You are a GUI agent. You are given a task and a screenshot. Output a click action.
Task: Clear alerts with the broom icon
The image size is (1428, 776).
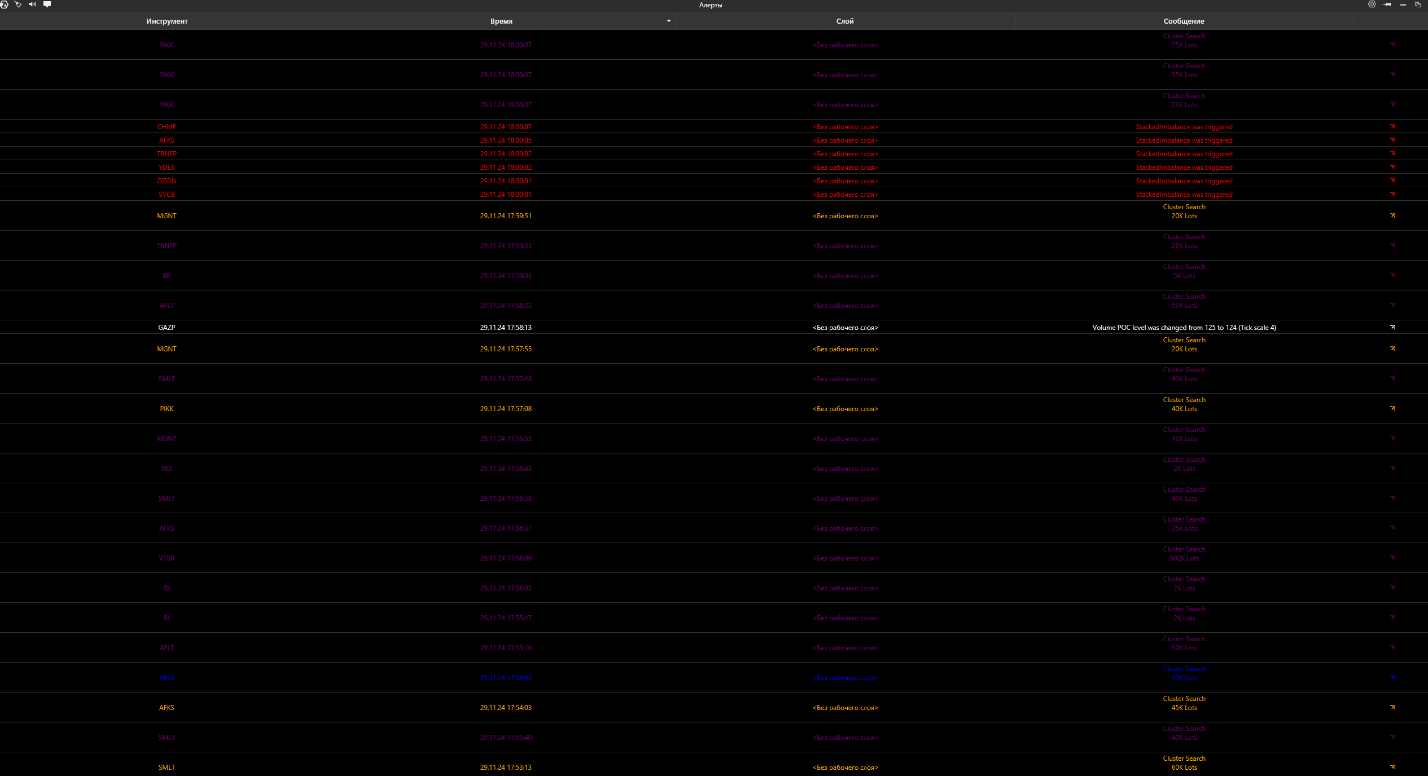(x=18, y=5)
